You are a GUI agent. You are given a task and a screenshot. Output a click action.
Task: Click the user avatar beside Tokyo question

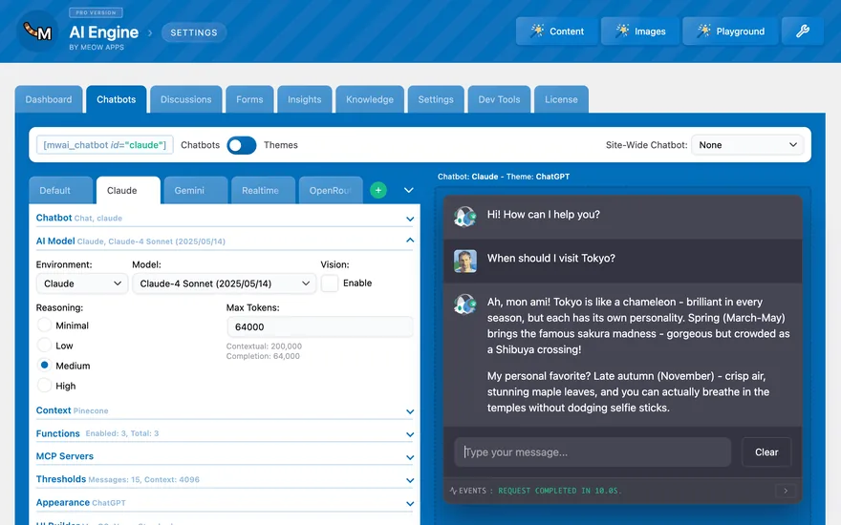click(465, 262)
